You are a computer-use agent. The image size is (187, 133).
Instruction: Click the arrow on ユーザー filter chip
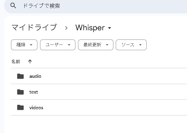tap(69, 45)
